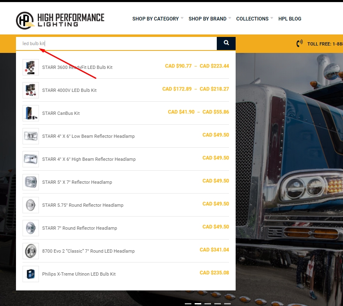Screen dimensions: 343x306
Task: Click the second carousel slide indicator
Action: [198, 304]
